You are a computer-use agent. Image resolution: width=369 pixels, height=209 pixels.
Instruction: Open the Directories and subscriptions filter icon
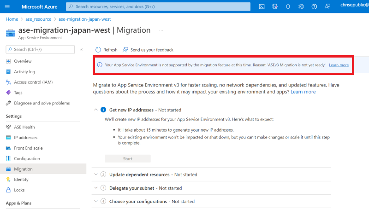(275, 6)
